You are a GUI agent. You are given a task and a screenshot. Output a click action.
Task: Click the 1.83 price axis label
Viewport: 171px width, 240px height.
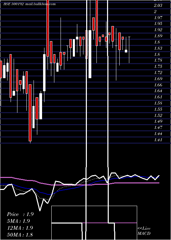coord(158,48)
